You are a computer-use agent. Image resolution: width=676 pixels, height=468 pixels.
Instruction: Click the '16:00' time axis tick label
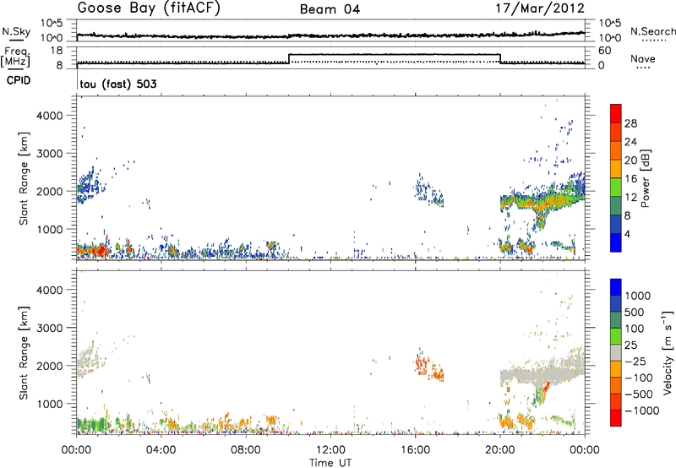click(415, 450)
